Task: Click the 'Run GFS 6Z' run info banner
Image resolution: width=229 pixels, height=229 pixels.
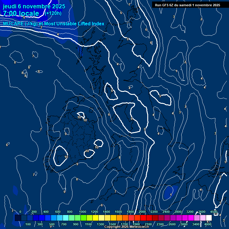Action: pos(188,5)
